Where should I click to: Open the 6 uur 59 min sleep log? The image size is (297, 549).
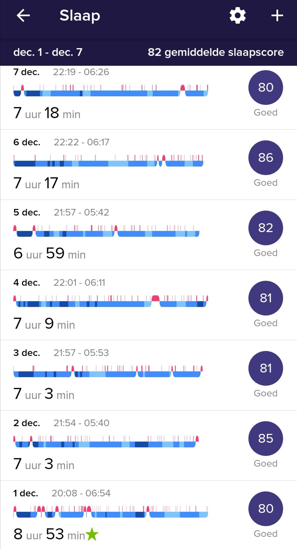50,254
